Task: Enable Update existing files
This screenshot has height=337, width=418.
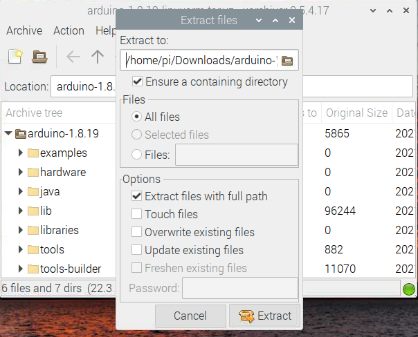Action: (x=136, y=250)
